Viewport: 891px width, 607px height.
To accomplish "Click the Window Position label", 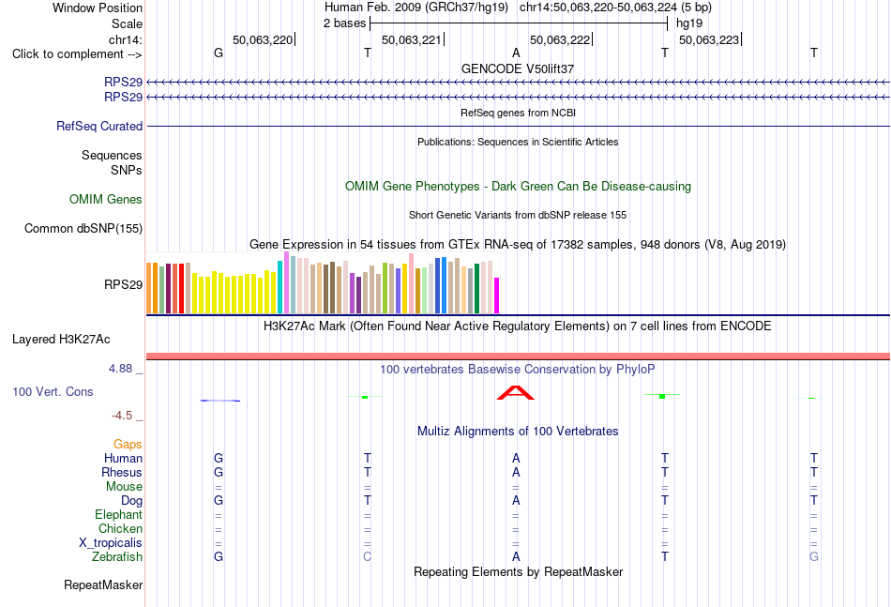I will pyautogui.click(x=98, y=8).
